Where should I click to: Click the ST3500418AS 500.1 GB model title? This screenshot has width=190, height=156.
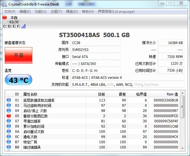94,35
